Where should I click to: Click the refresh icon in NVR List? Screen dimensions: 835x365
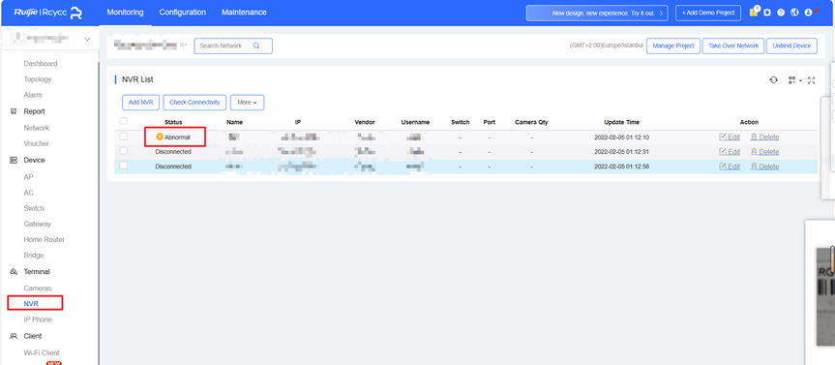click(x=773, y=80)
